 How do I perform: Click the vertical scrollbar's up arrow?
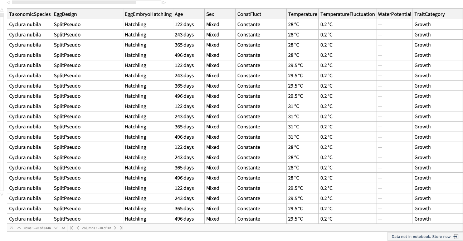[2, 10]
